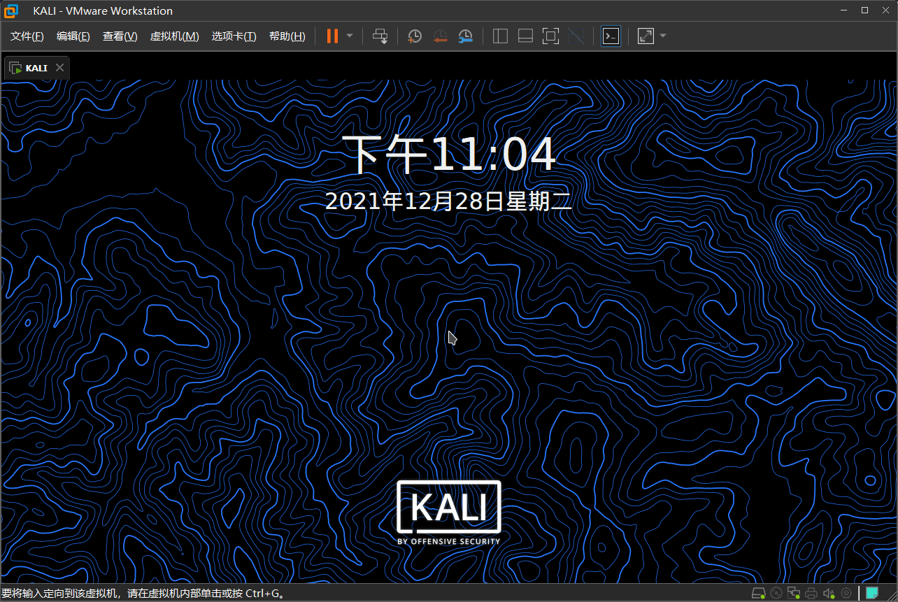Click the stretch guest display icon
898x602 pixels.
click(x=646, y=36)
